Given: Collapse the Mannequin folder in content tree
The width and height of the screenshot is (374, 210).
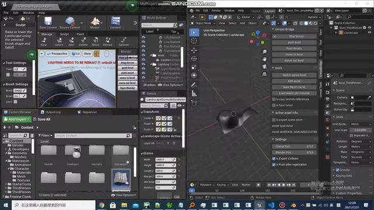Looking at the screenshot, I should 6,161.
